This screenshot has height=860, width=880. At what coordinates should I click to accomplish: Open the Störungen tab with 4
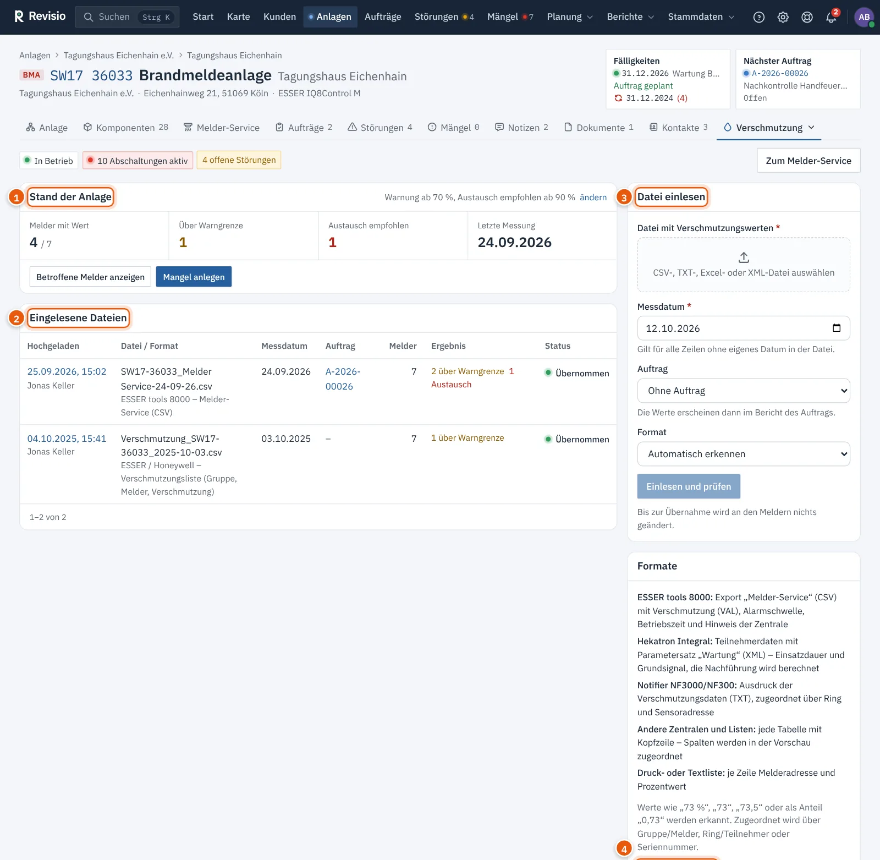(x=380, y=128)
